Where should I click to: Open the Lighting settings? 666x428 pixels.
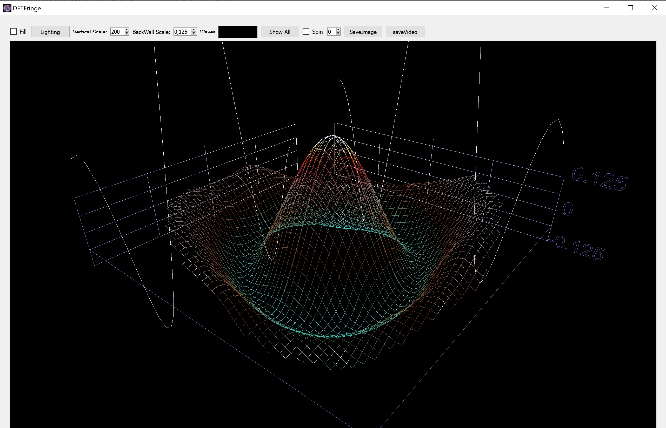click(x=50, y=32)
